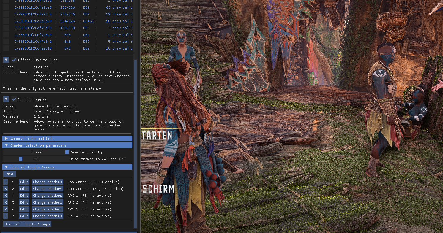Click Change shaders on Top Armor 2 row

click(x=48, y=189)
